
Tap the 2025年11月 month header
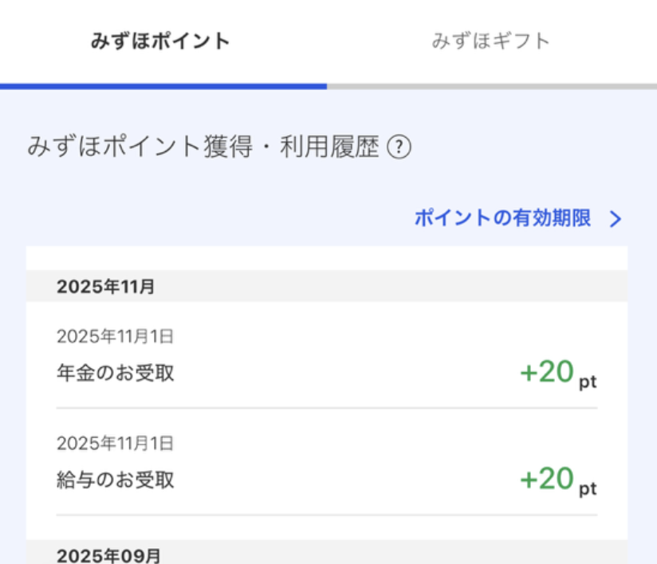pos(106,287)
